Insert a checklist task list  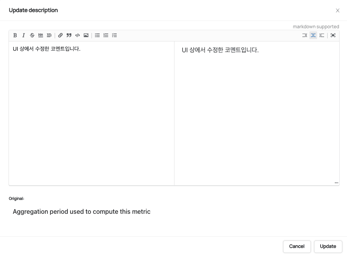[114, 35]
